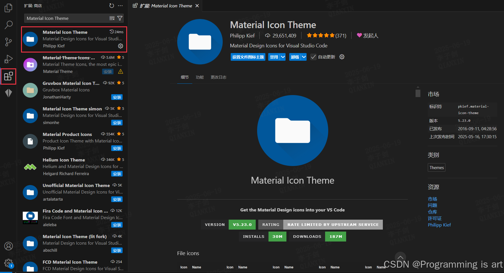
Task: Switch to the Changelog (更改日志) tab
Action: 218,77
